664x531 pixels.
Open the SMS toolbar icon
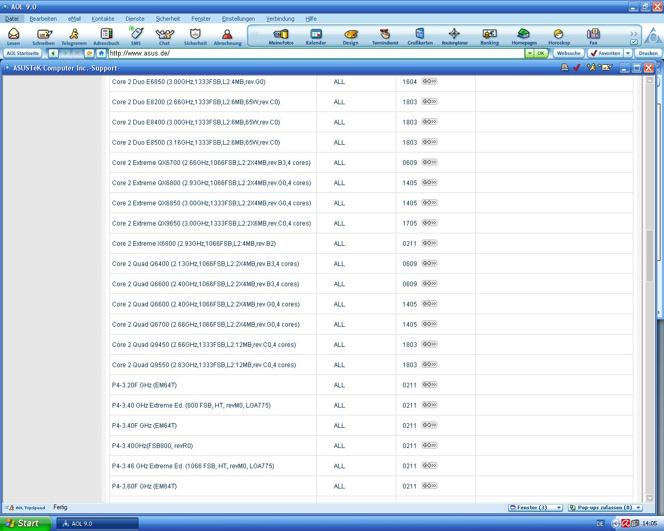(x=136, y=36)
